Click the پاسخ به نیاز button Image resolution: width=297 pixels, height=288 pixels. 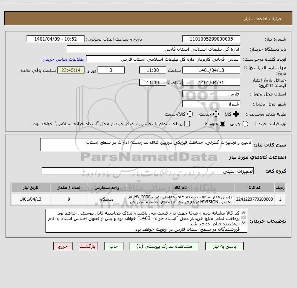point(224,246)
